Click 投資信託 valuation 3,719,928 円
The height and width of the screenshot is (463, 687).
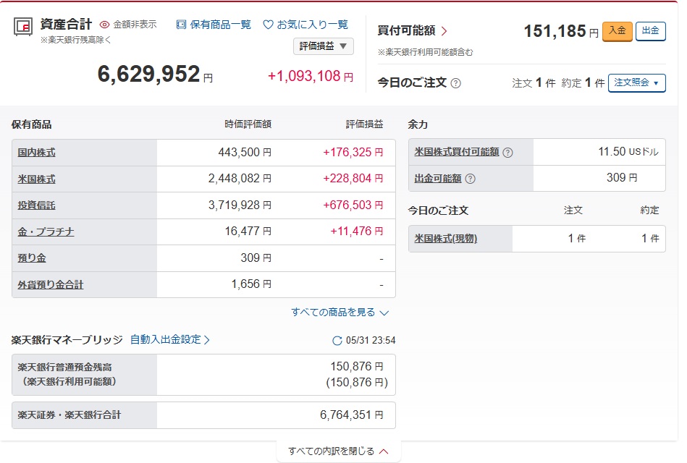pyautogui.click(x=240, y=205)
